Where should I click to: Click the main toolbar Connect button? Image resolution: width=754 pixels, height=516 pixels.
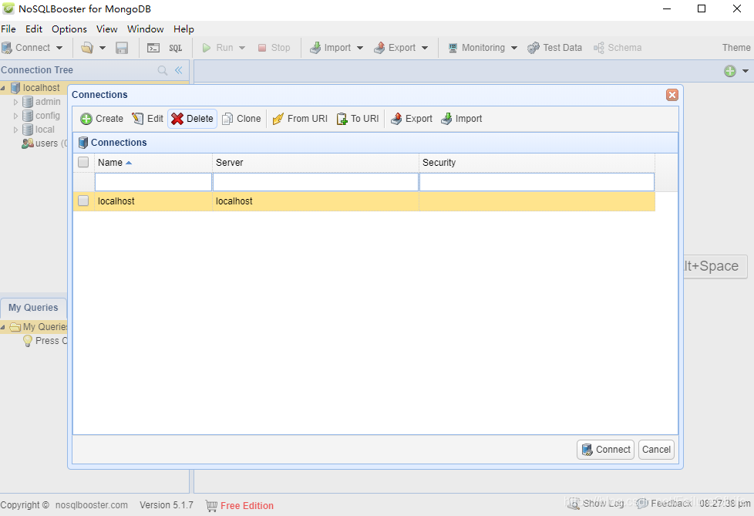tap(26, 48)
